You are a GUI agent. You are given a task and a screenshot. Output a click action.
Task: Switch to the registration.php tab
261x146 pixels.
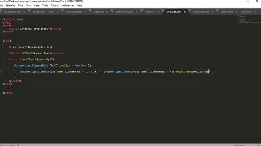(74, 12)
